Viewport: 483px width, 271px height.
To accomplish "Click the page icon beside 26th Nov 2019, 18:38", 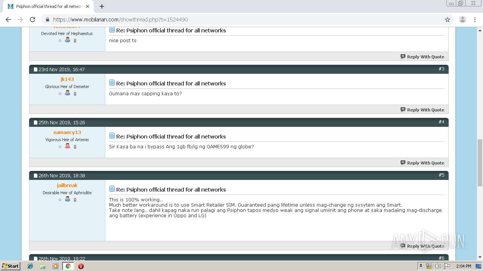I will point(35,176).
